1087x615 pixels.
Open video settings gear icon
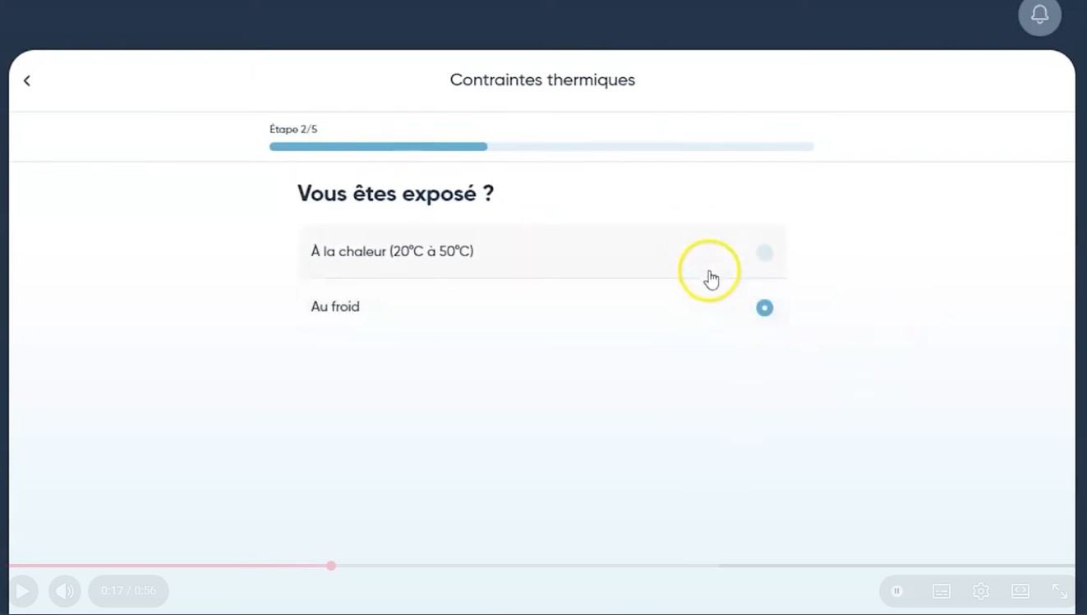pyautogui.click(x=980, y=591)
